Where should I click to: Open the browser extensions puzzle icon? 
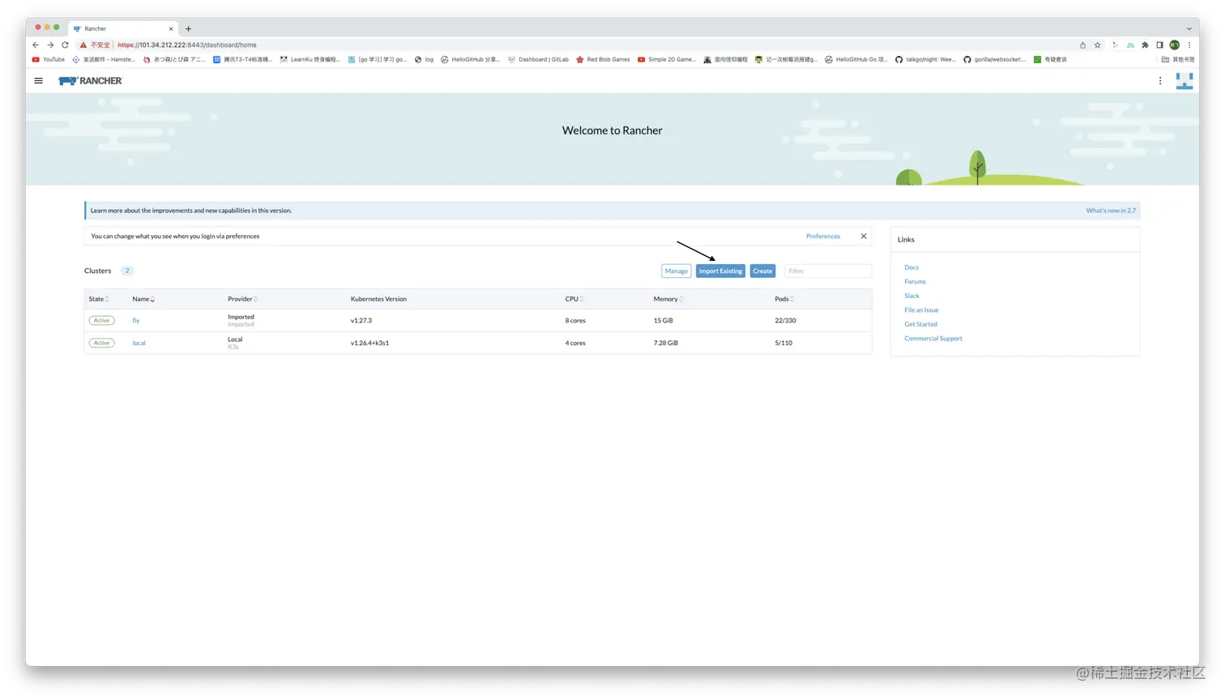click(x=1145, y=45)
